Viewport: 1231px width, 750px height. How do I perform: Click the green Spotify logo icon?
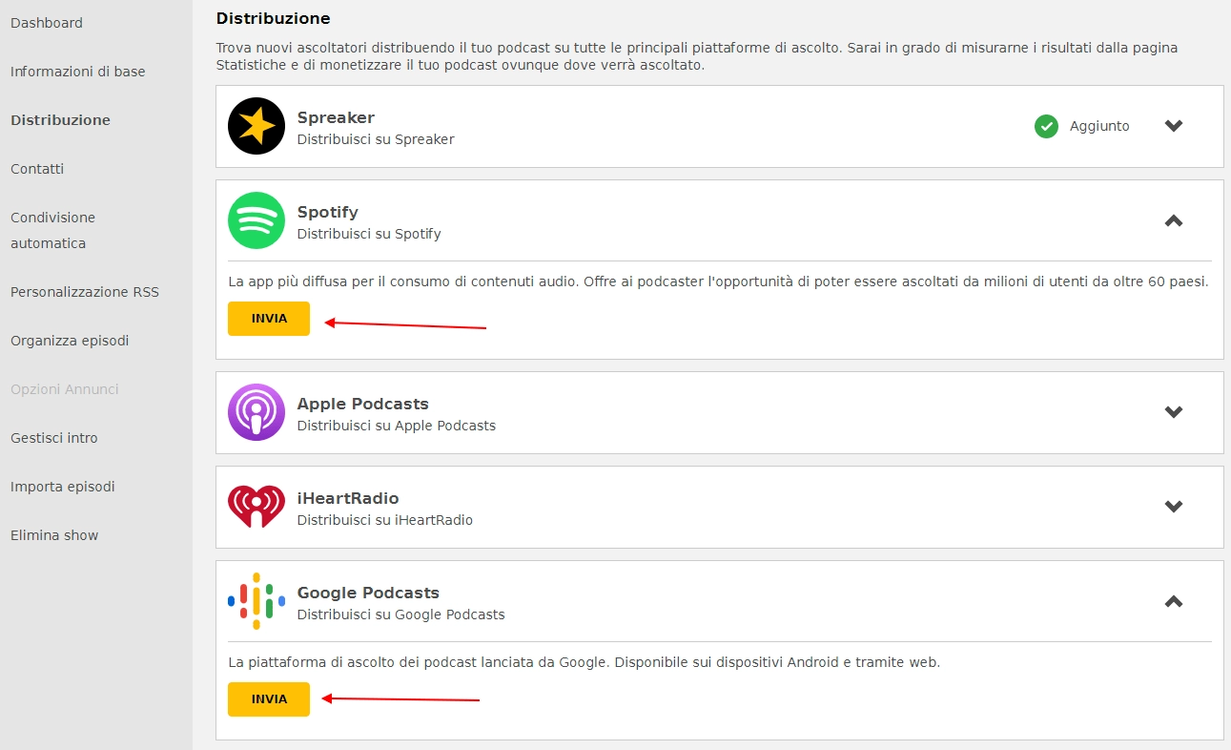click(x=256, y=220)
